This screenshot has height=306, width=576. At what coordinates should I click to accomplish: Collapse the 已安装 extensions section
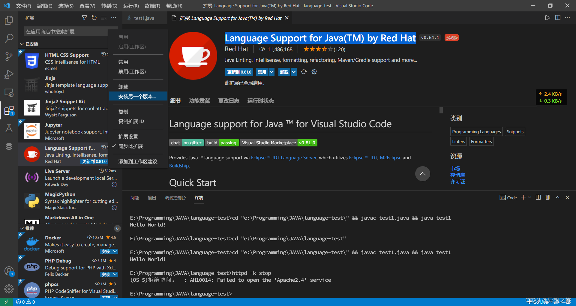[22, 44]
